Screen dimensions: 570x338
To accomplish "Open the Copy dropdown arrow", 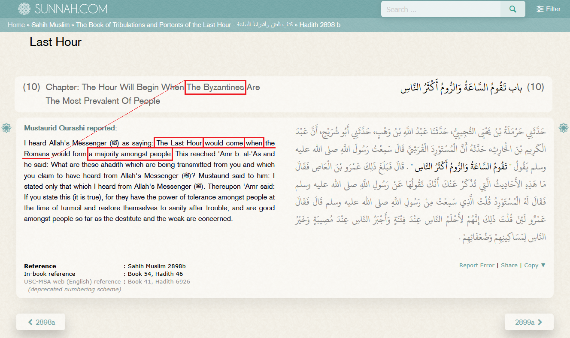I will 543,265.
